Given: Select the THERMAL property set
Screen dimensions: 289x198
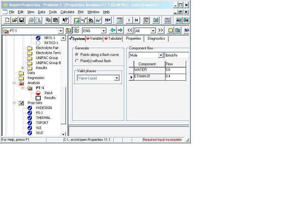Looking at the screenshot, I should [43, 118].
